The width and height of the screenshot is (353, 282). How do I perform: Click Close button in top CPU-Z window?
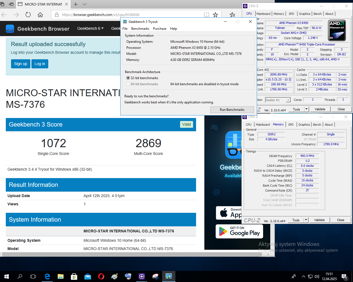341,109
